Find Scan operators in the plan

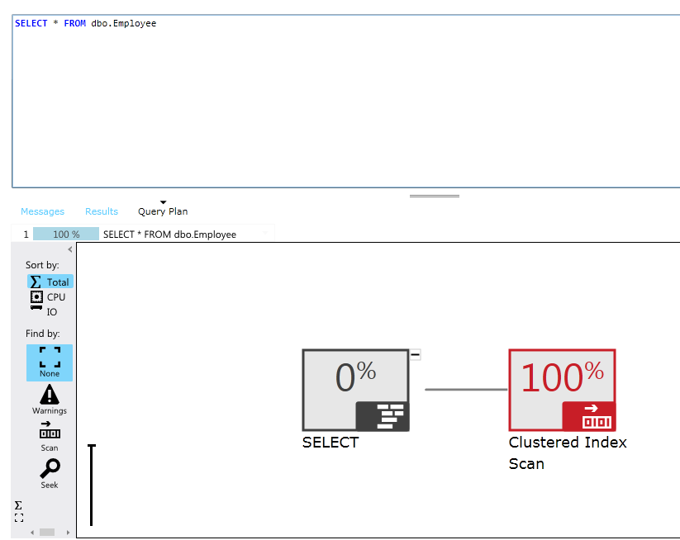click(x=50, y=435)
